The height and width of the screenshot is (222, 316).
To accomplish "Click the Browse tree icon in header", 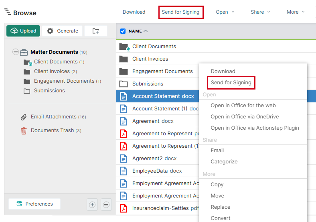I will pyautogui.click(x=8, y=12).
